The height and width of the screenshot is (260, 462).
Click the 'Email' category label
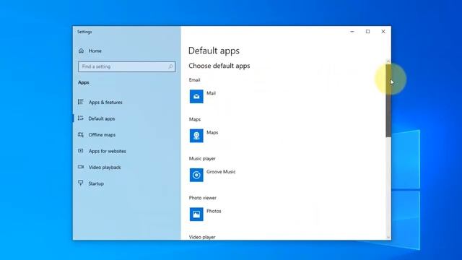194,80
